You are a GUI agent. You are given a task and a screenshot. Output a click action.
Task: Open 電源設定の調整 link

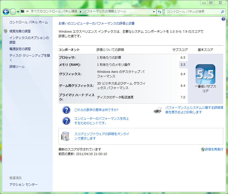[20, 49]
